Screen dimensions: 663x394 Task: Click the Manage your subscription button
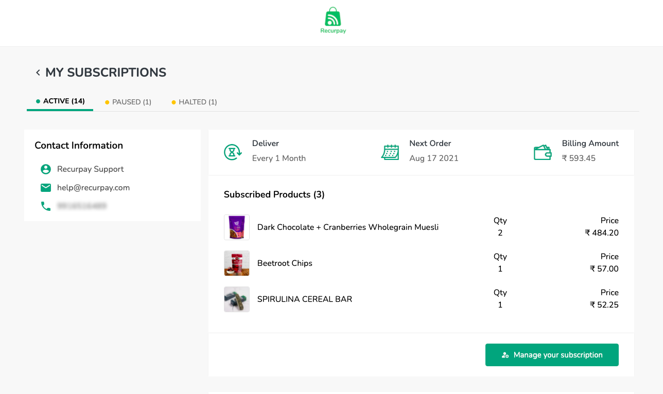552,354
